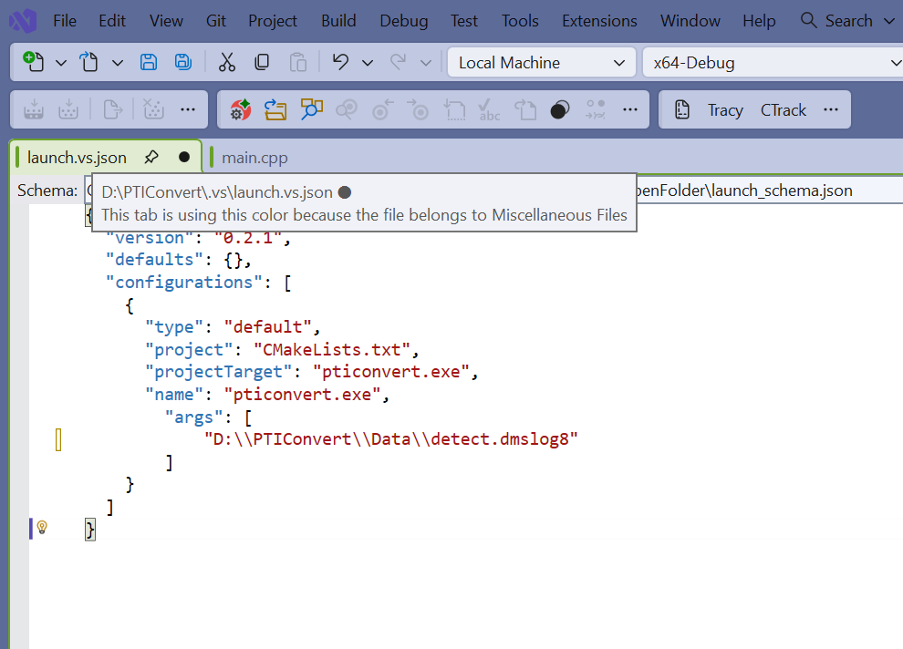Expand the Undo history dropdown arrow

pyautogui.click(x=368, y=62)
